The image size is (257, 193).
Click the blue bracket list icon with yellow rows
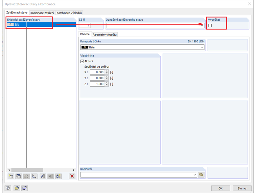pyautogui.click(x=59, y=176)
